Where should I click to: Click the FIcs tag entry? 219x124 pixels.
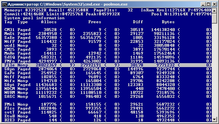click(10, 108)
